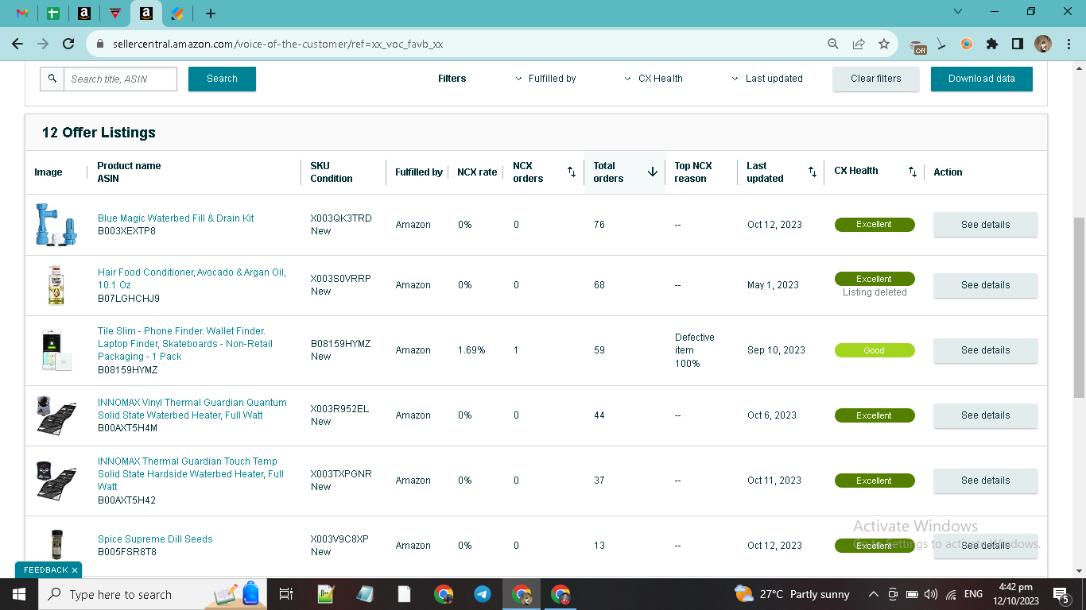The width and height of the screenshot is (1086, 610).
Task: Open the weather widget showing 27°C
Action: pyautogui.click(x=793, y=594)
